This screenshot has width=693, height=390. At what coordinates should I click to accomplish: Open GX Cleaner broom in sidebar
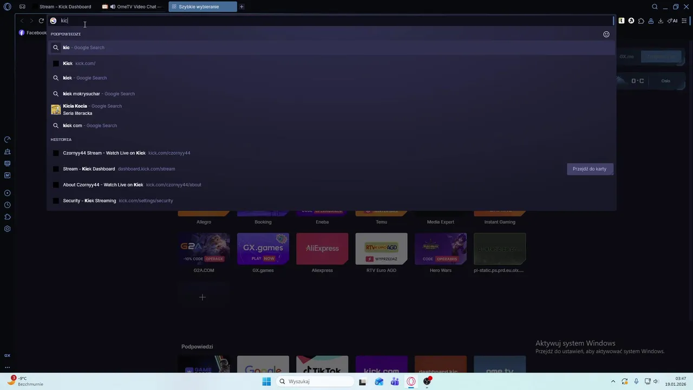pos(8,152)
